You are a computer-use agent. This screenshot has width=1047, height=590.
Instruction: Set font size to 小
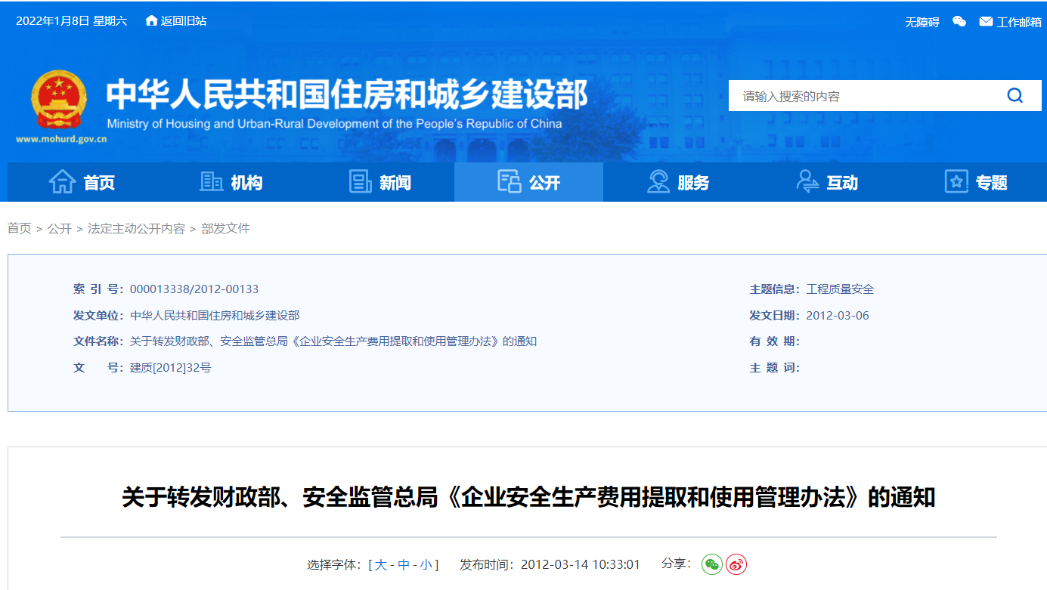click(x=426, y=564)
